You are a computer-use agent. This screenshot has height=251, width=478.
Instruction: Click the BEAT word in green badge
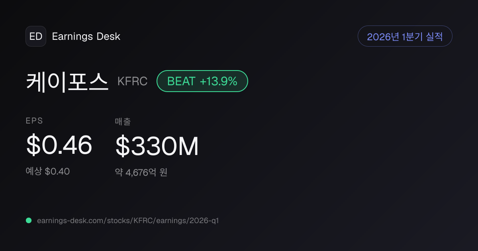181,81
